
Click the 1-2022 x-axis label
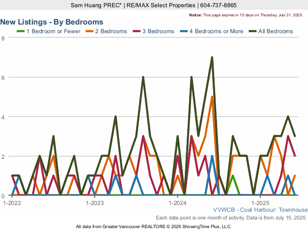tap(12, 203)
